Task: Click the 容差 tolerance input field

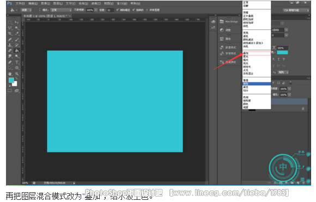Action: coord(110,10)
